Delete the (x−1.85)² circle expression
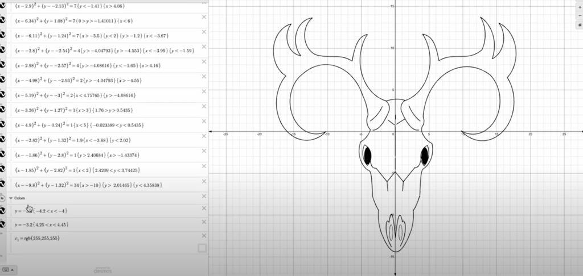The image size is (583, 276). click(204, 166)
